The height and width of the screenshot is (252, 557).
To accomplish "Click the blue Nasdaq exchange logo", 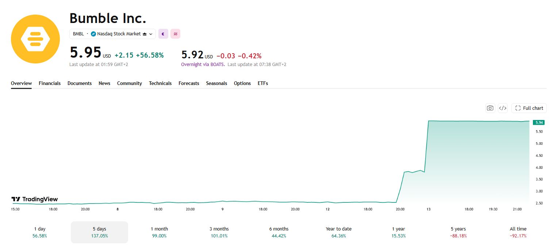I will click(93, 34).
